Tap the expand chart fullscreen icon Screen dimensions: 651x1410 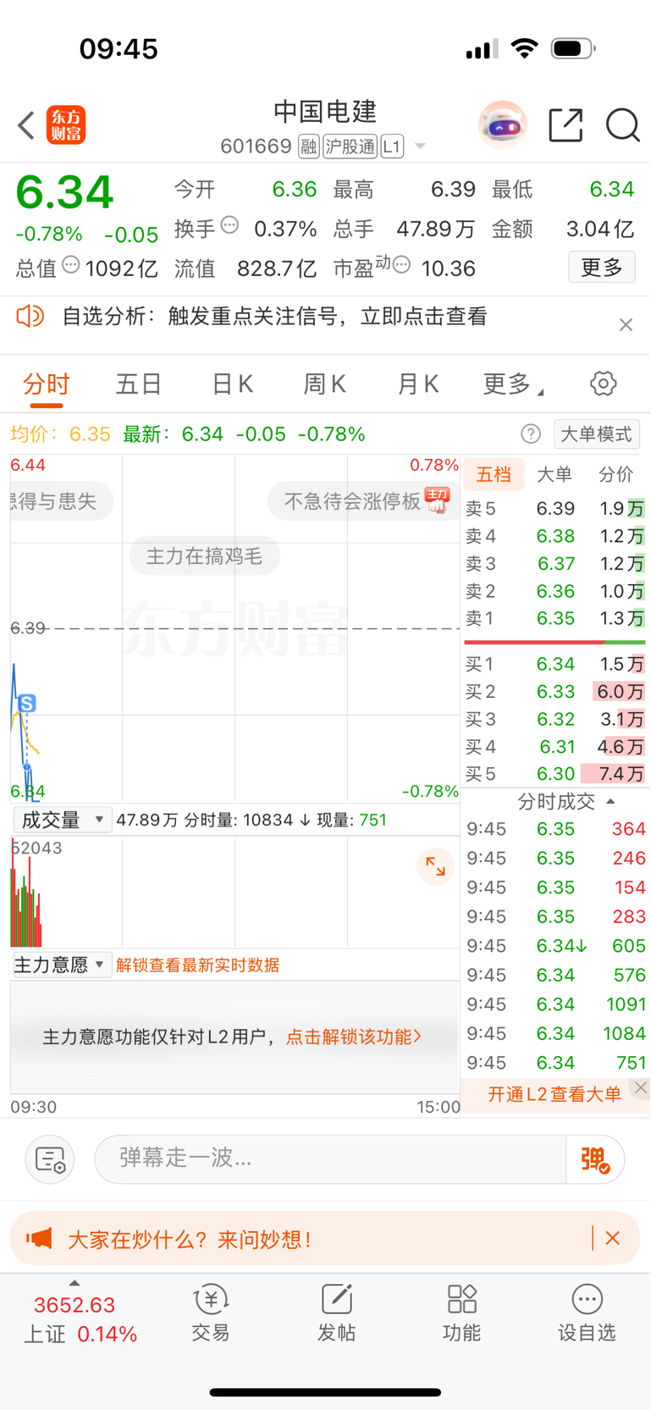pos(436,866)
